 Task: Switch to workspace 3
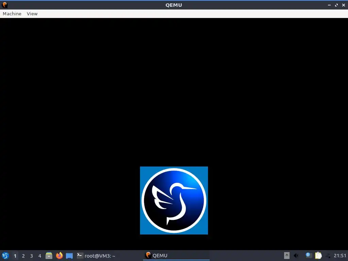(32, 256)
